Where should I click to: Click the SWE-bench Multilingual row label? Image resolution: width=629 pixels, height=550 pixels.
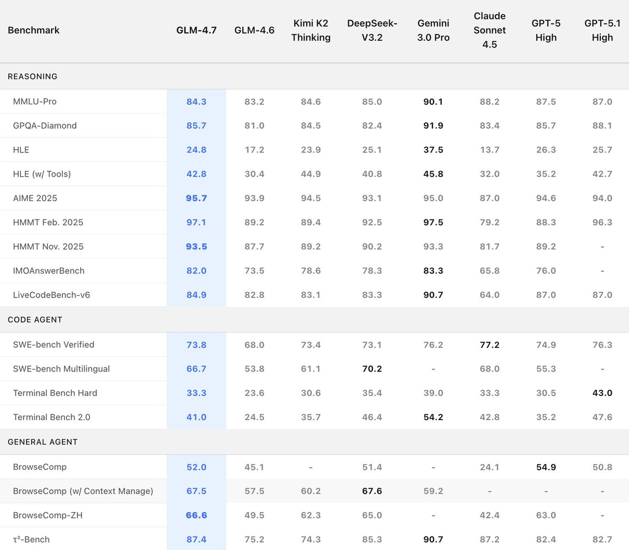click(x=61, y=369)
